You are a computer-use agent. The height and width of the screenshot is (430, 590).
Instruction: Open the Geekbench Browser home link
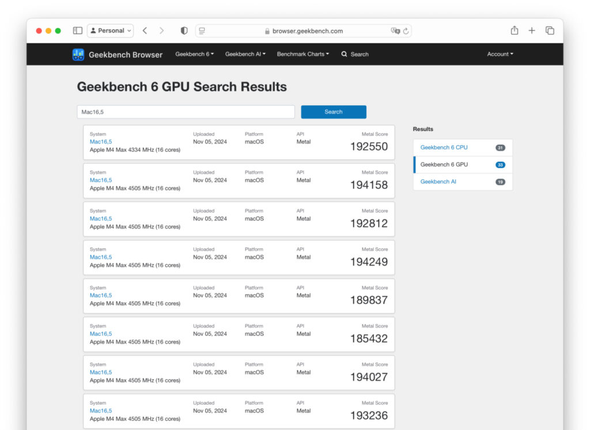[125, 55]
